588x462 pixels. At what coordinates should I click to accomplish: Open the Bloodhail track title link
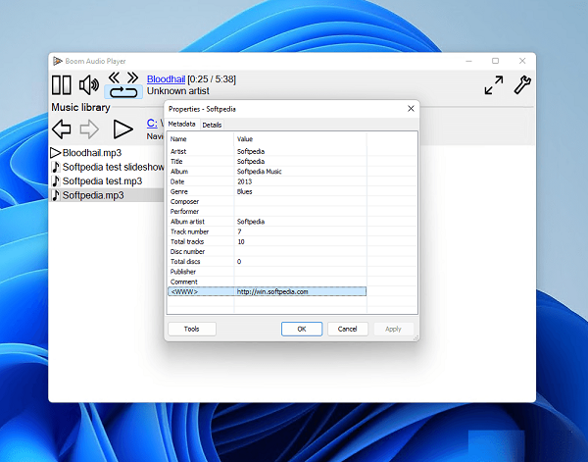(165, 78)
